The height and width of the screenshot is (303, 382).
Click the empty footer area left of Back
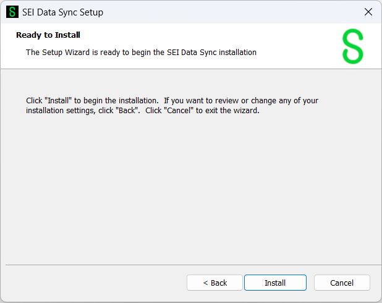coord(93,283)
